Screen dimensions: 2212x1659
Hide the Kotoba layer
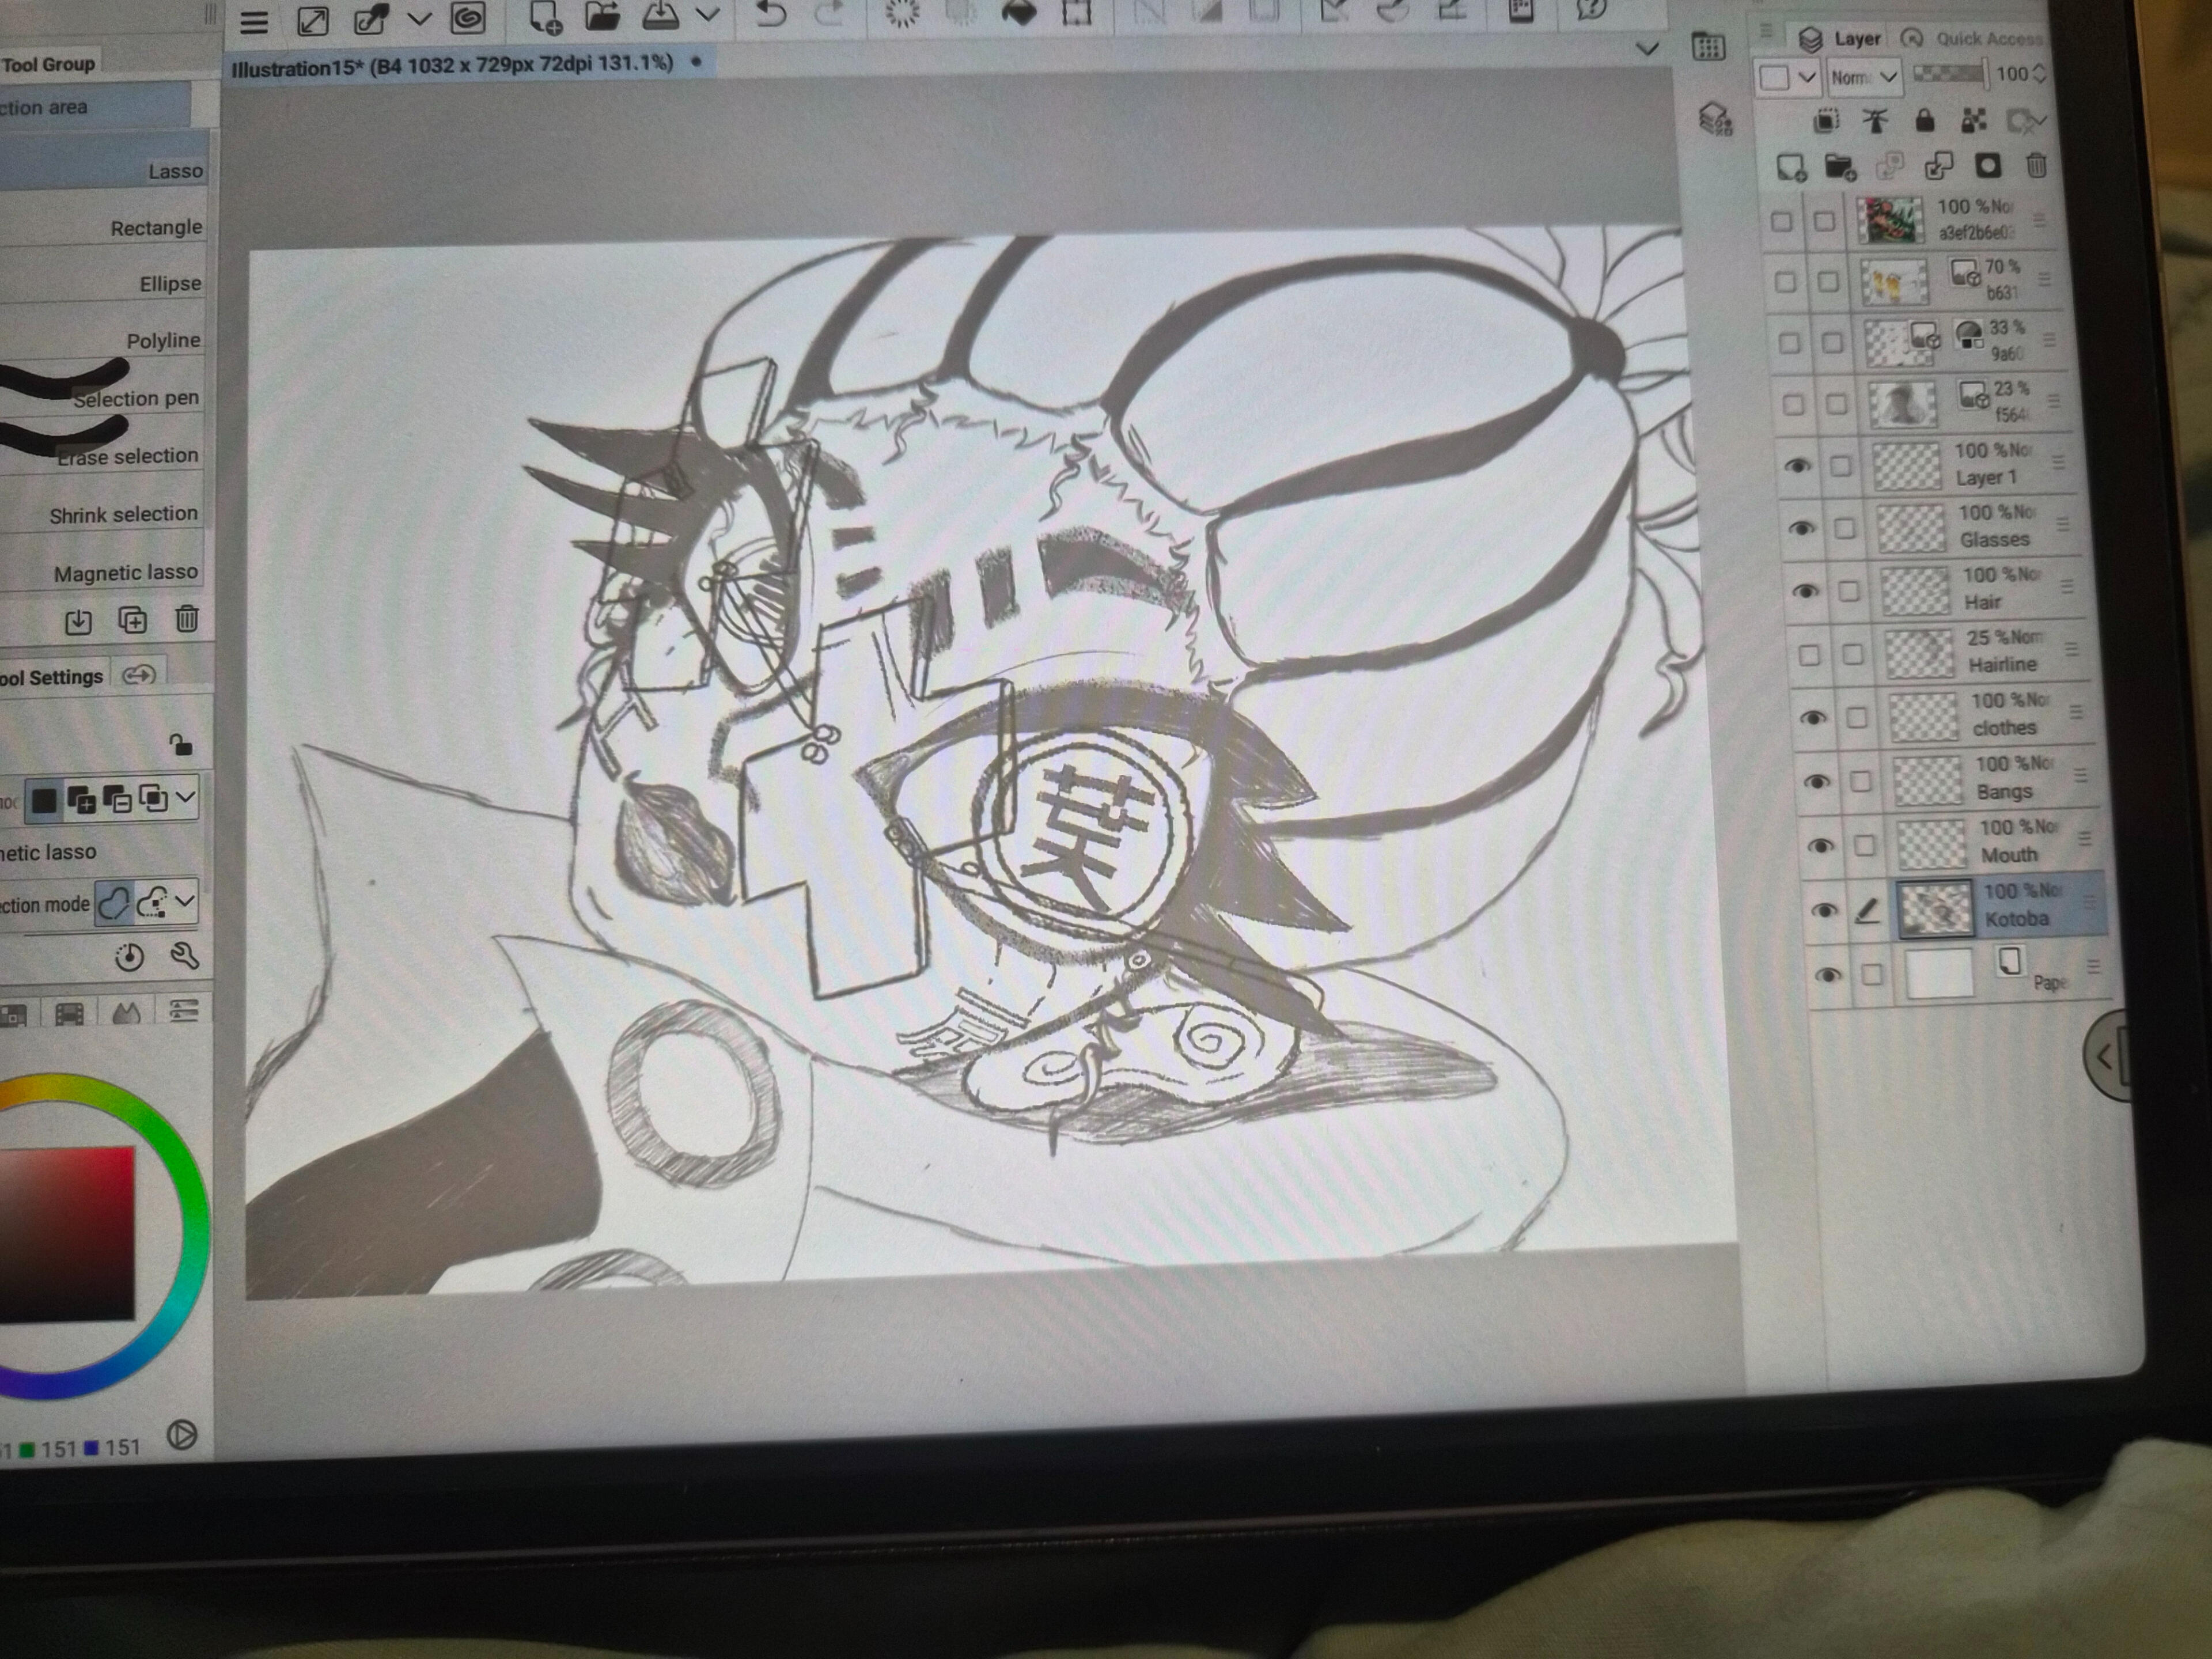point(1825,910)
